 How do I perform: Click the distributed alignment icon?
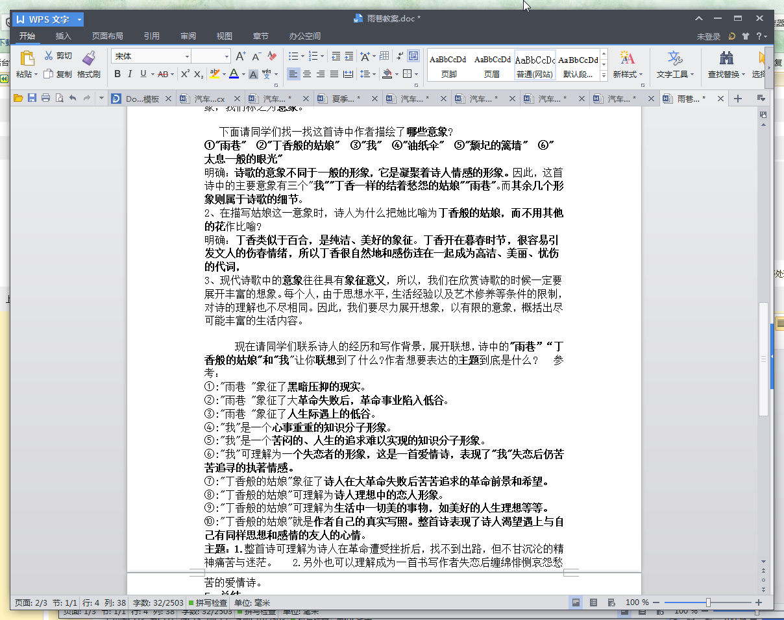349,74
